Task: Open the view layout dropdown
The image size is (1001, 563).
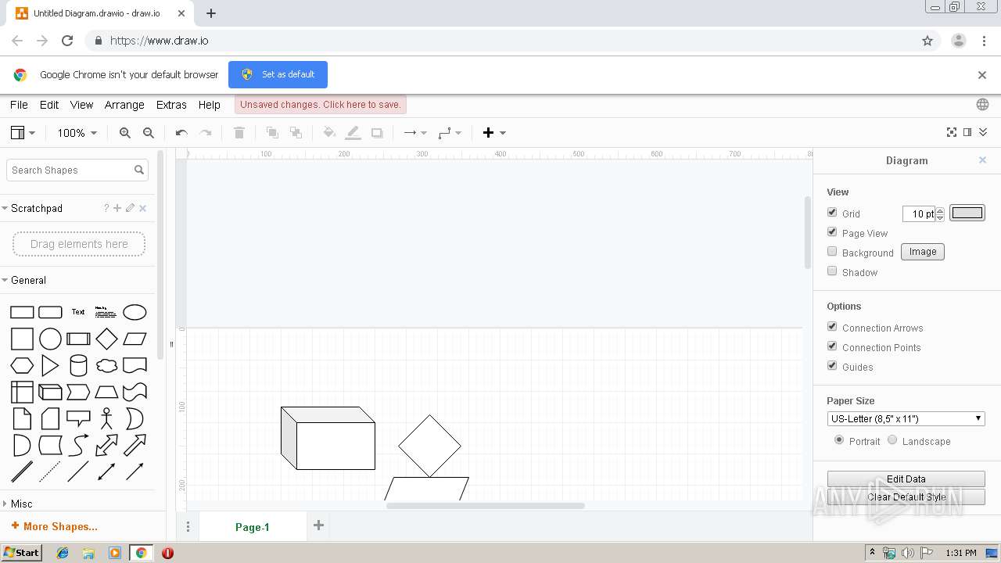Action: click(x=23, y=133)
